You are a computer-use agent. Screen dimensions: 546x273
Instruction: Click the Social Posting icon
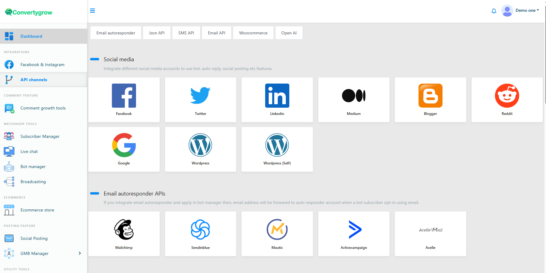9,238
